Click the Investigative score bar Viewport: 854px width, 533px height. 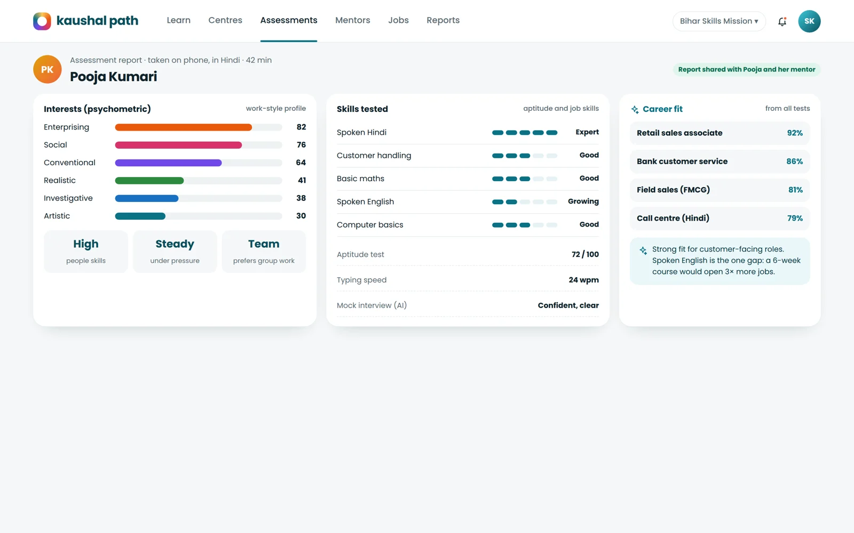199,198
